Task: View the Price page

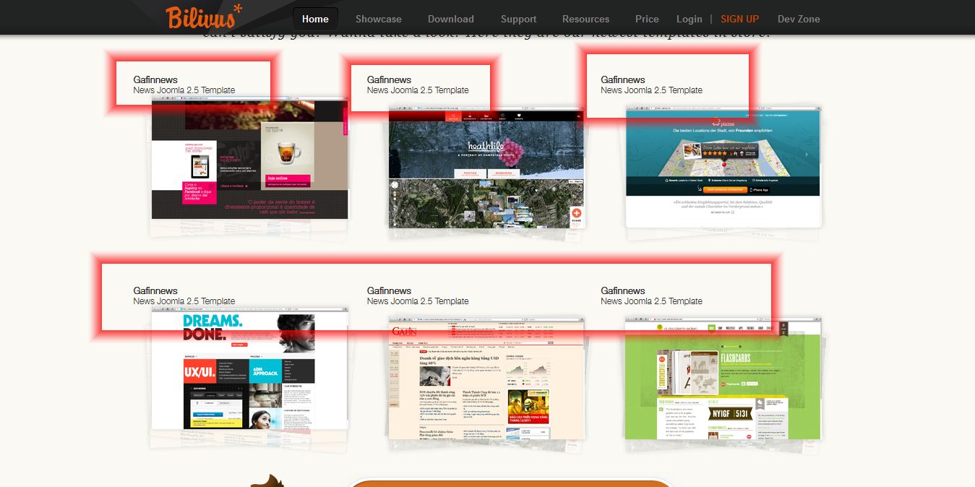Action: pyautogui.click(x=648, y=19)
